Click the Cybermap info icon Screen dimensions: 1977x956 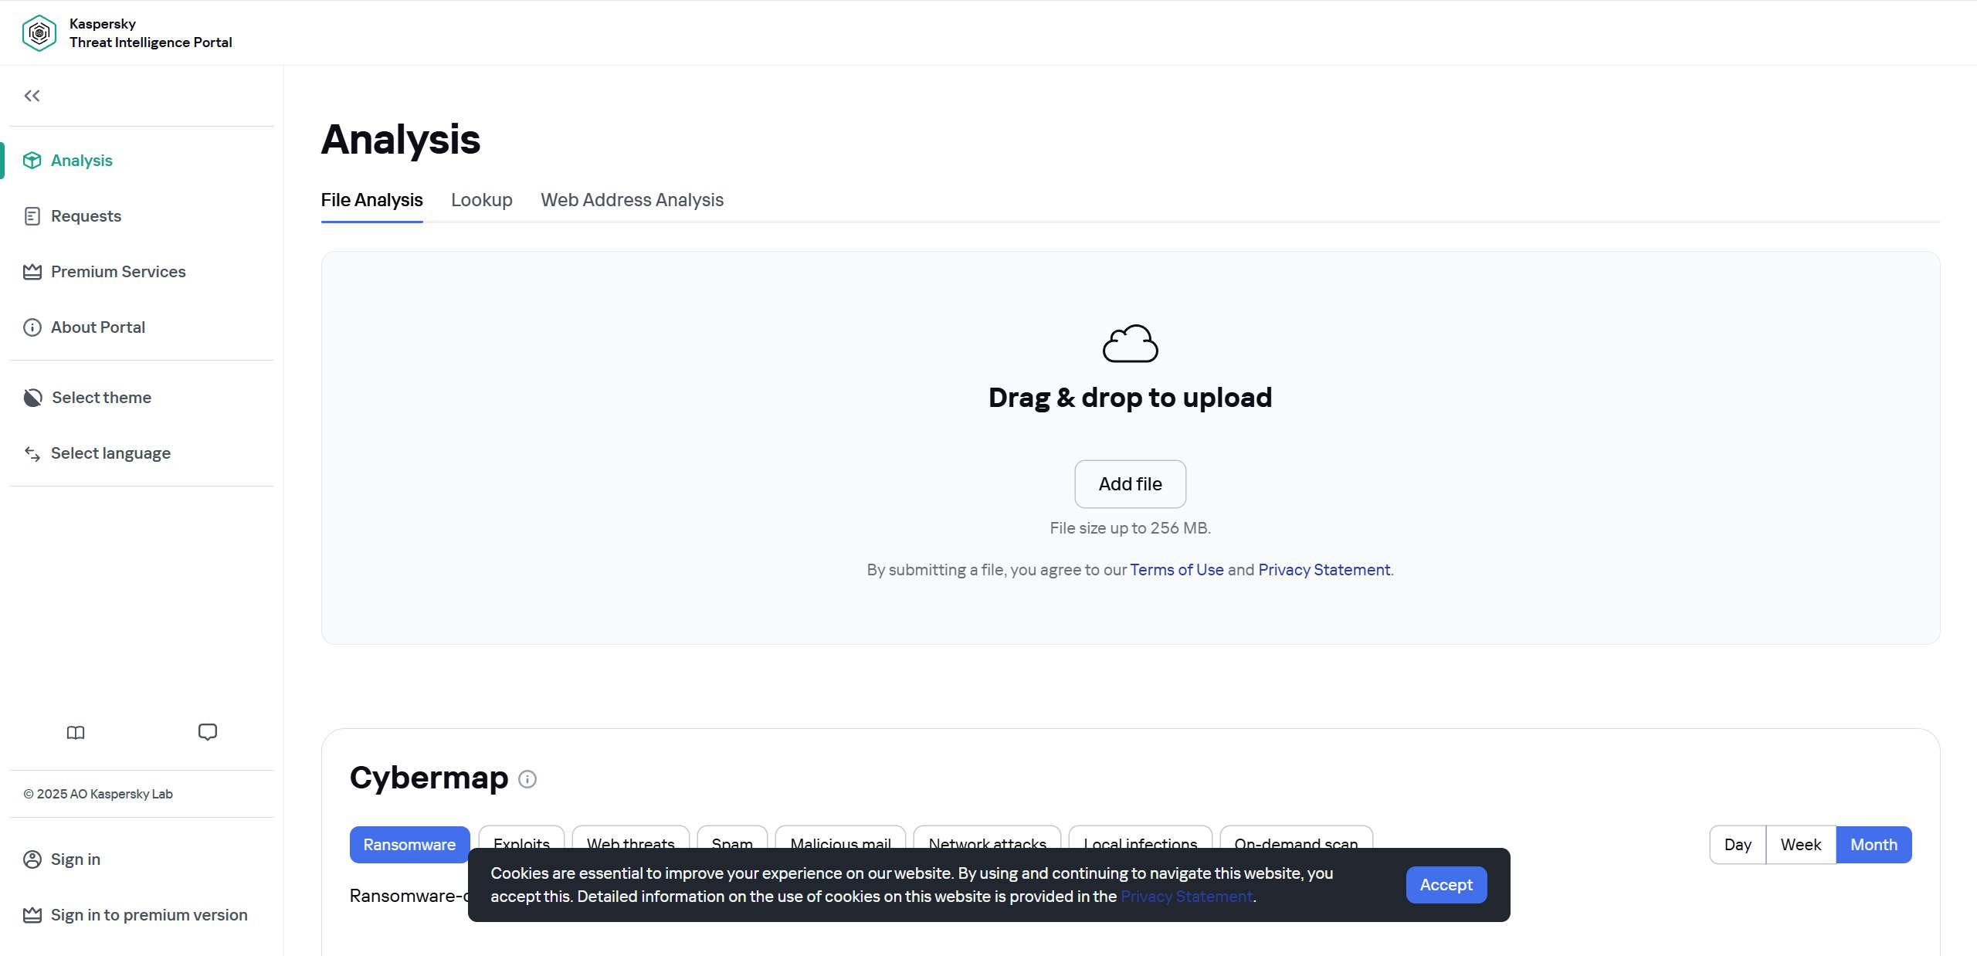pyautogui.click(x=527, y=779)
